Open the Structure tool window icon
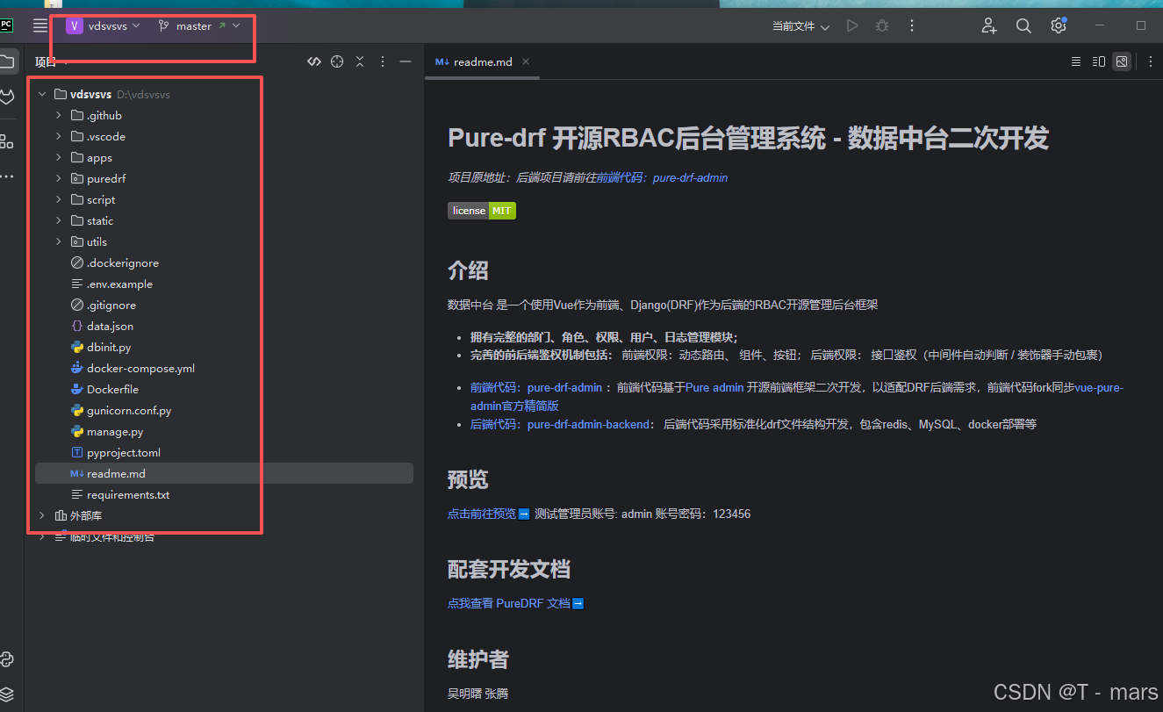The image size is (1163, 712). tap(7, 141)
